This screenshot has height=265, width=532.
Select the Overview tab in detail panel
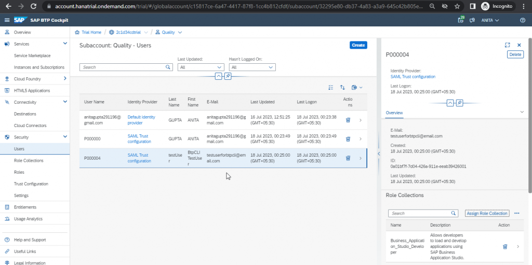coord(394,113)
